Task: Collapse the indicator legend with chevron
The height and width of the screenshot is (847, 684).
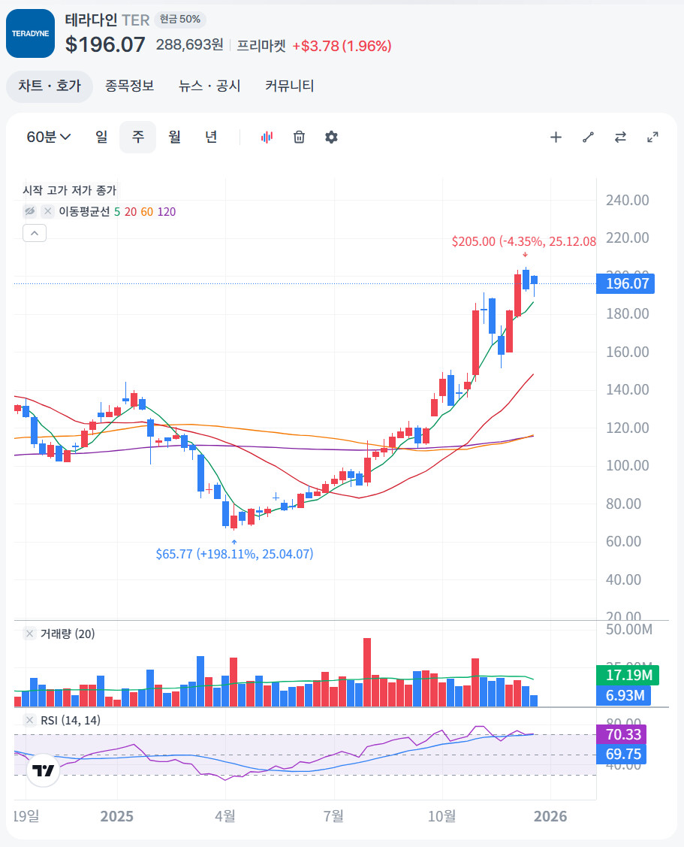Action: [x=35, y=233]
